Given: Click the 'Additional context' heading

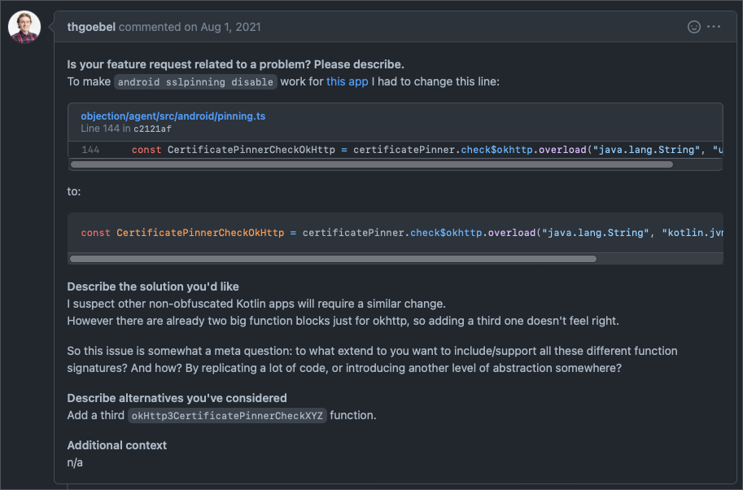Looking at the screenshot, I should (116, 445).
